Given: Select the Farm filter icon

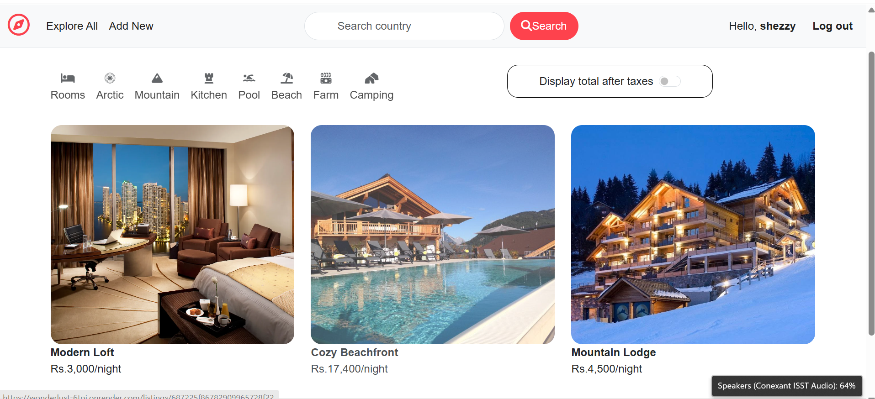Looking at the screenshot, I should [326, 78].
